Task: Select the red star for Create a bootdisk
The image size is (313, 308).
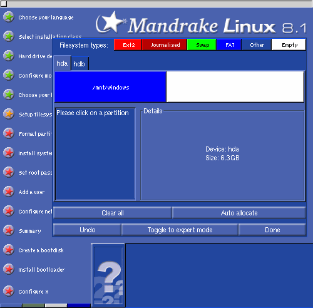Action: (x=9, y=250)
